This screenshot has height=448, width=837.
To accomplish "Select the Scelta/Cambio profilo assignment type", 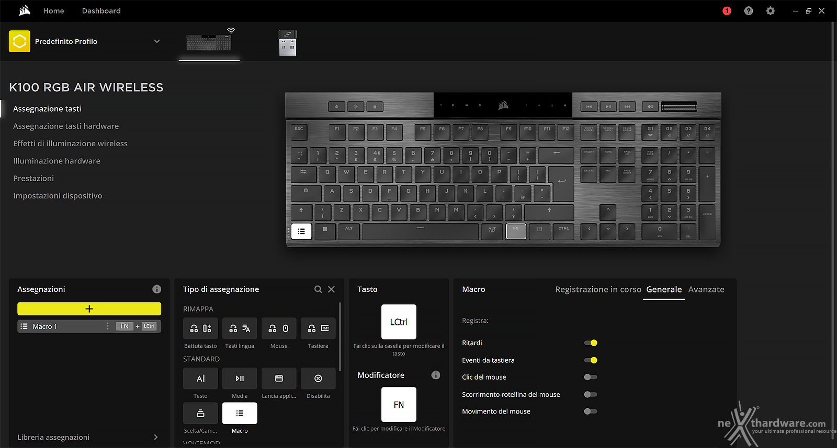I will (200, 413).
